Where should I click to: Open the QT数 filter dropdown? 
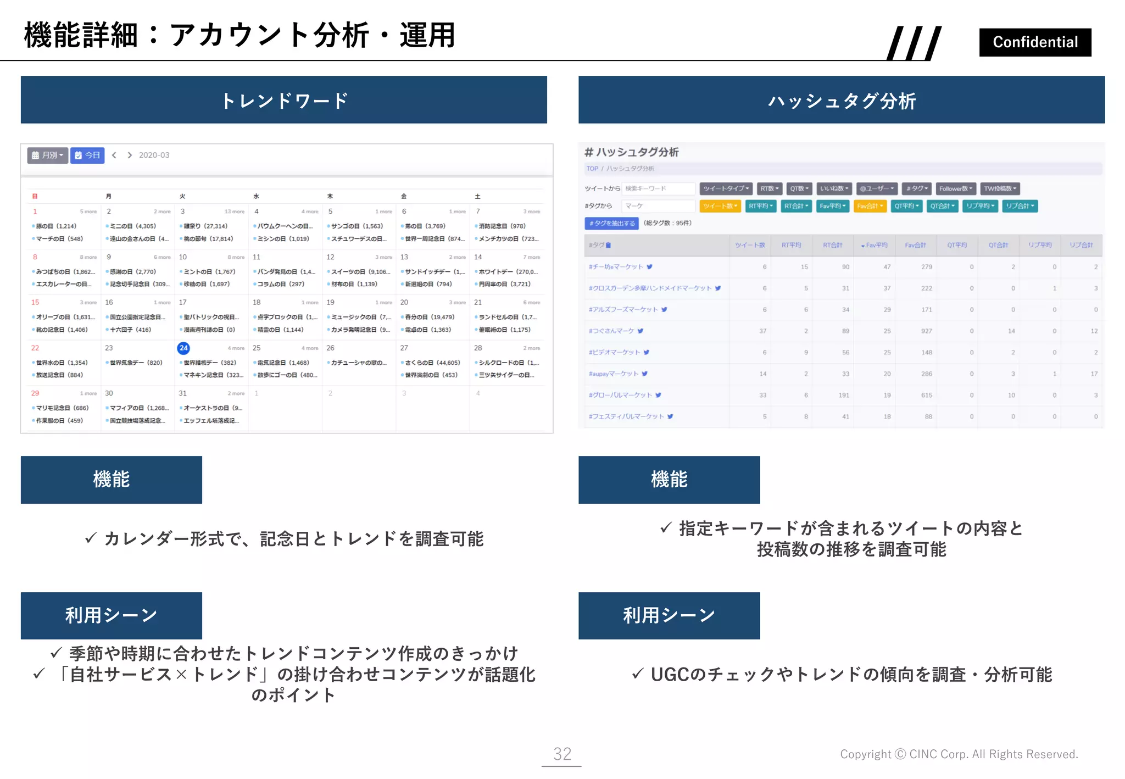[799, 189]
